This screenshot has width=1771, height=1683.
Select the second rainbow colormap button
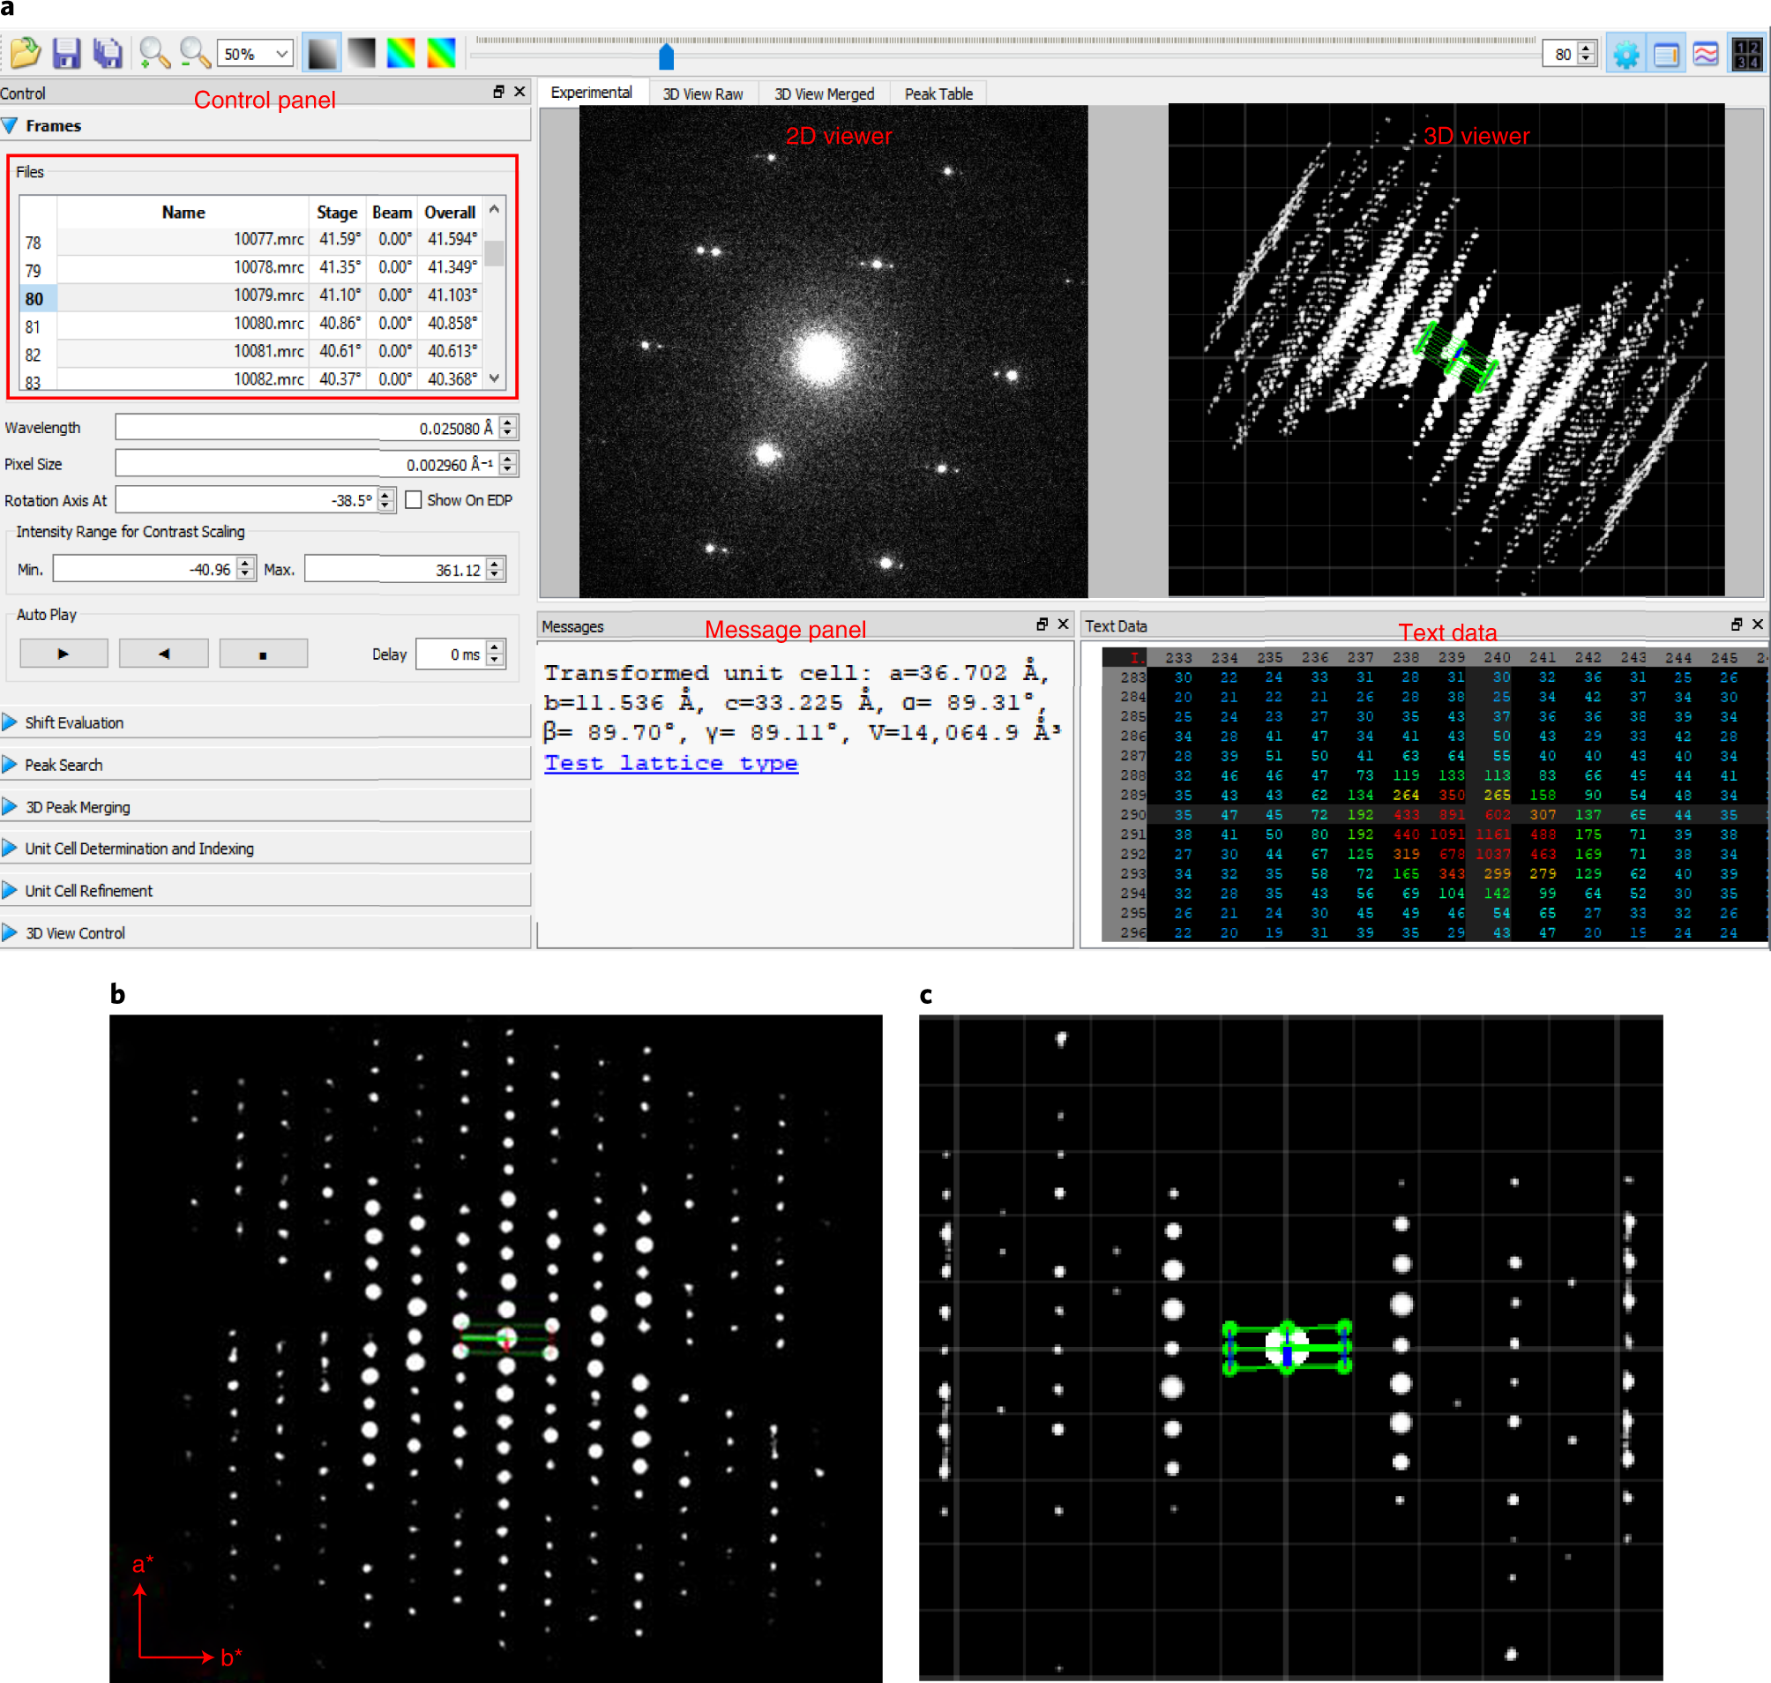coord(441,53)
